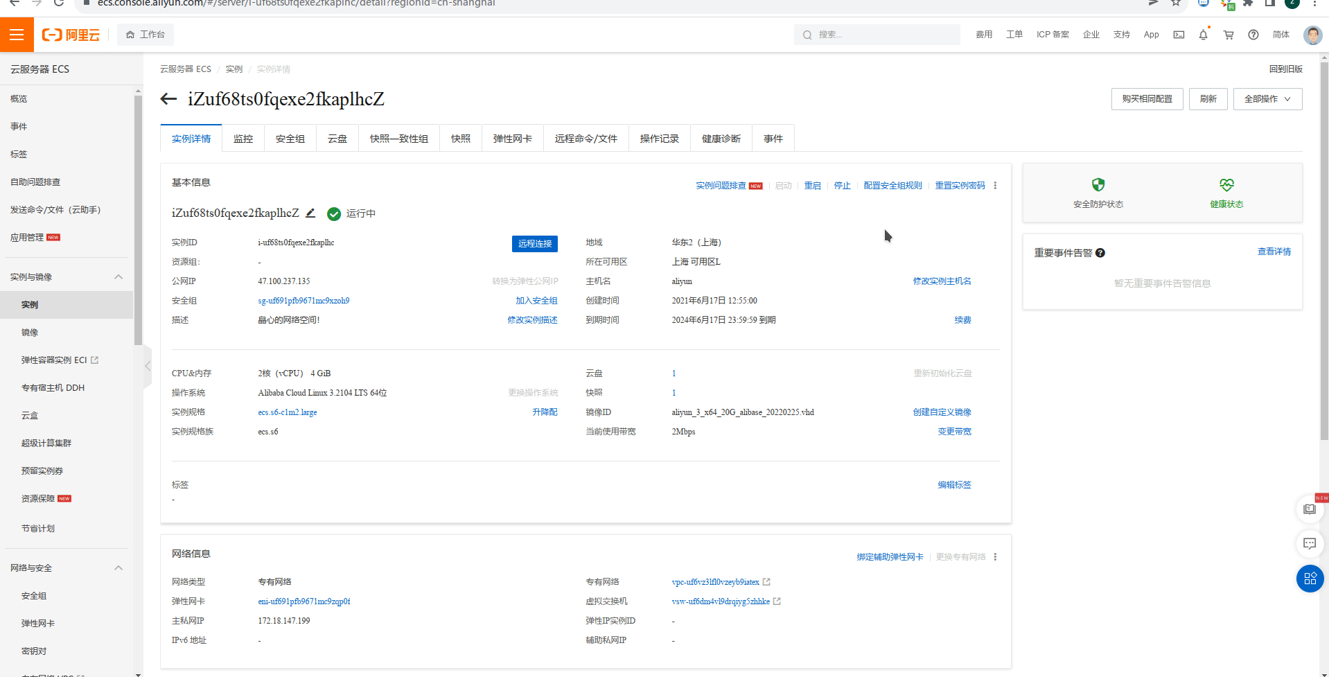The image size is (1329, 677).
Task: Click 续费 link by expiry time
Action: click(x=963, y=320)
